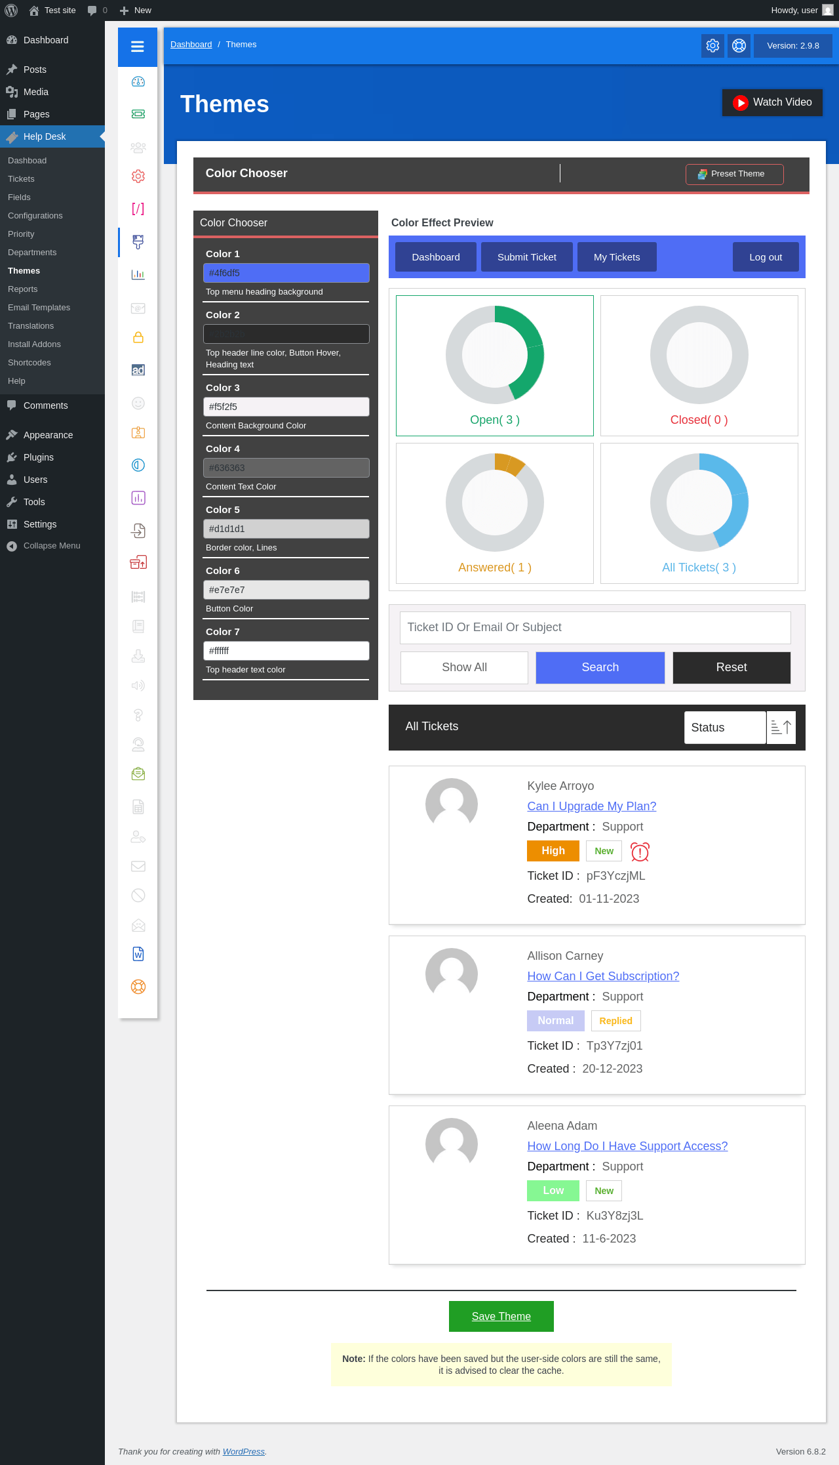Open the red gear configuration icon
This screenshot has width=839, height=1465.
tap(138, 176)
